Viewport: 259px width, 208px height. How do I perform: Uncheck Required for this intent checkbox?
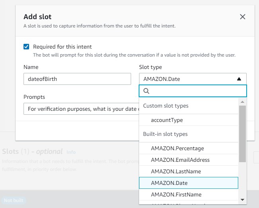pos(26,47)
